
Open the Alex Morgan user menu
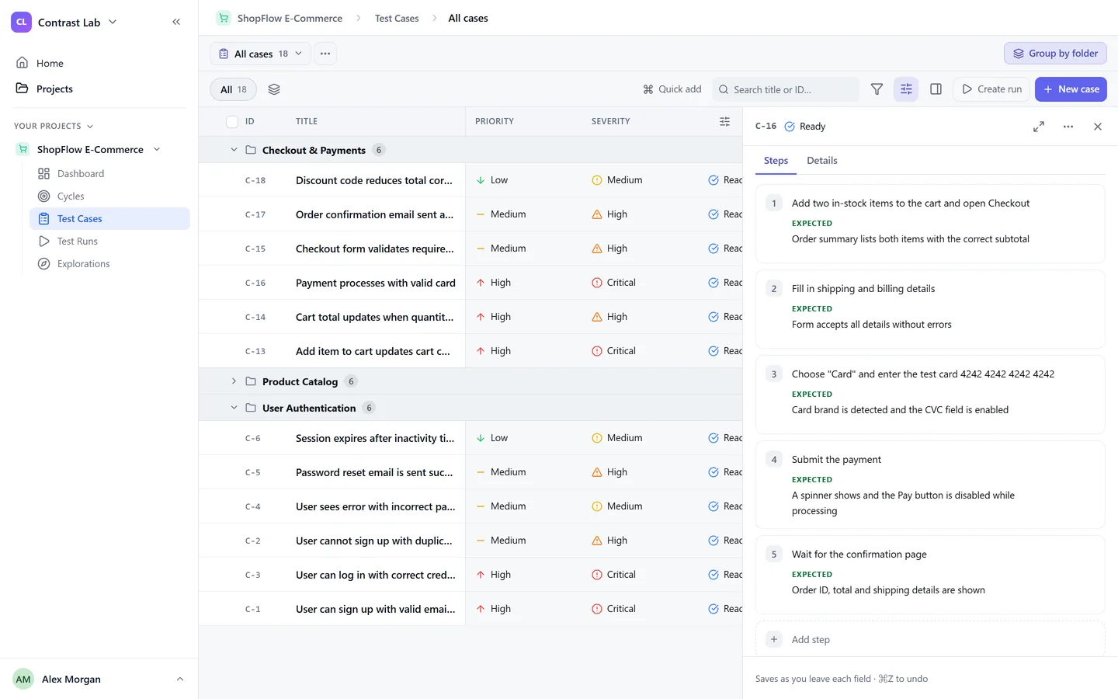pos(99,679)
